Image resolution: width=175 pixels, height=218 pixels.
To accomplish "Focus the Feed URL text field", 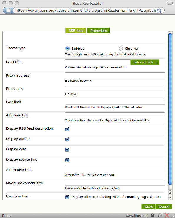I will (98, 62).
